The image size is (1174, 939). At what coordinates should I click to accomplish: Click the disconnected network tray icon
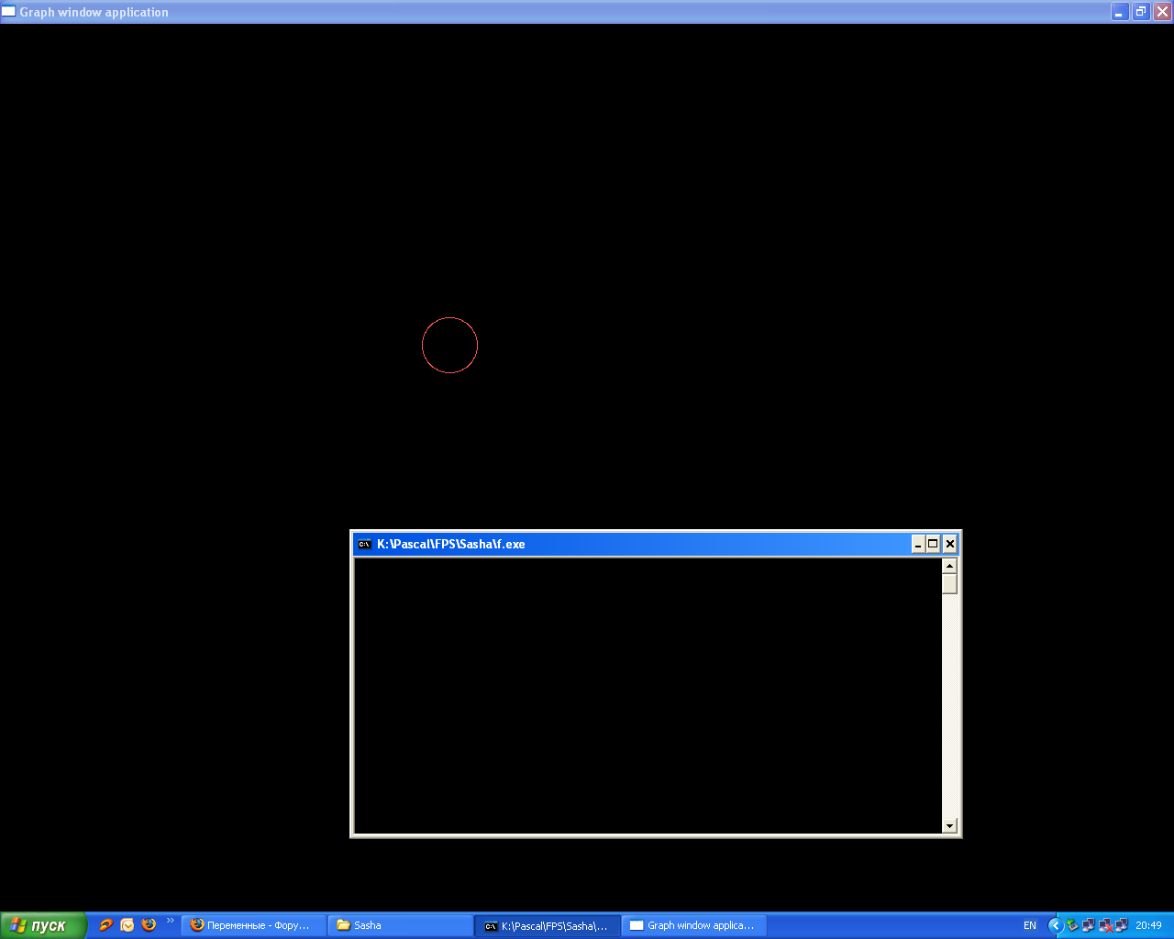pos(1105,925)
